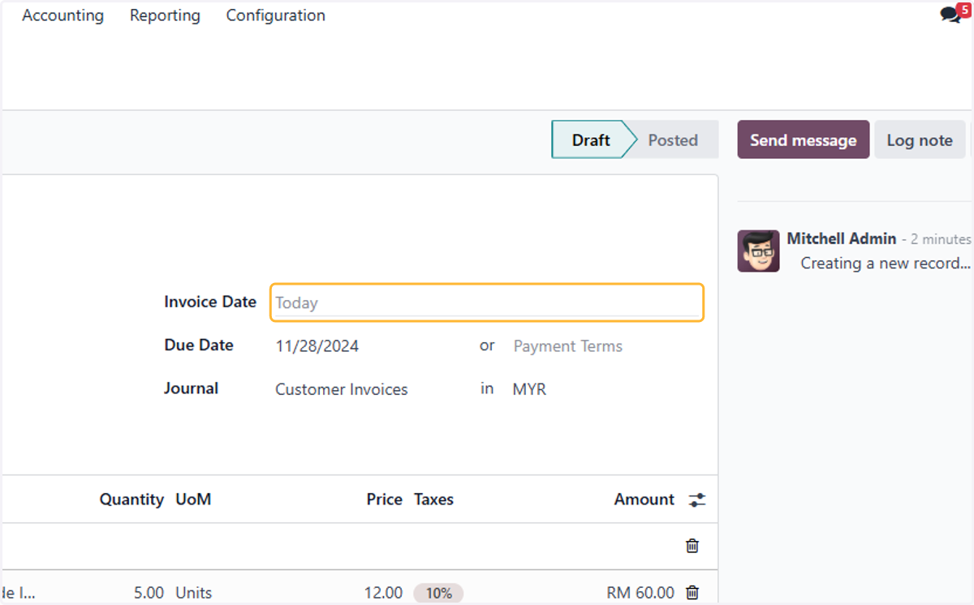Open the Accounting menu

tap(62, 15)
